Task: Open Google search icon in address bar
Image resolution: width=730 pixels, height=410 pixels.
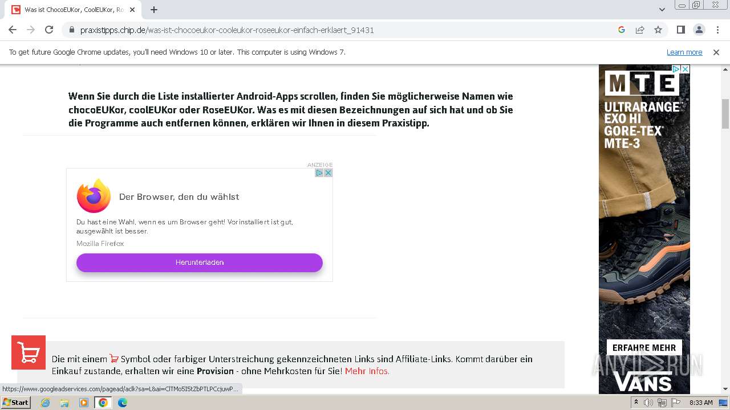Action: coord(622,30)
